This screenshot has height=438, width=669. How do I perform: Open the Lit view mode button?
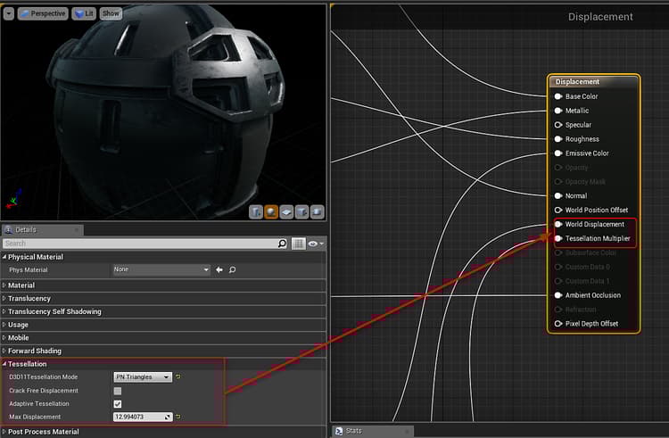pos(84,13)
